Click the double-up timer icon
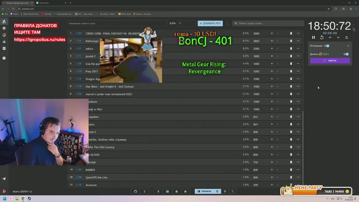The image size is (359, 202). (347, 37)
